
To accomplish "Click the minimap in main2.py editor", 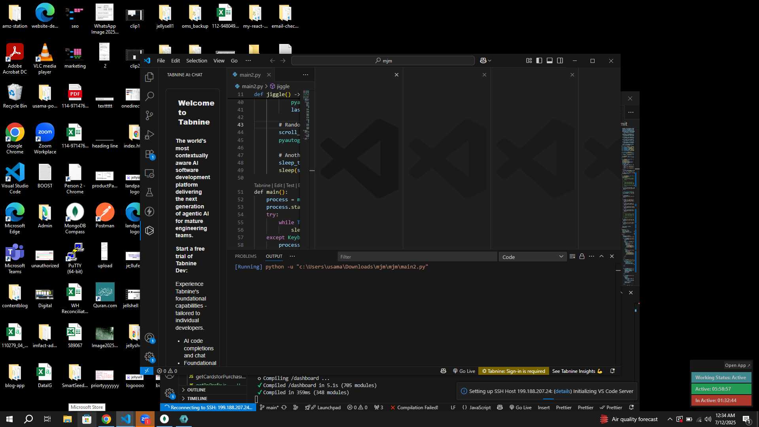I will click(306, 115).
